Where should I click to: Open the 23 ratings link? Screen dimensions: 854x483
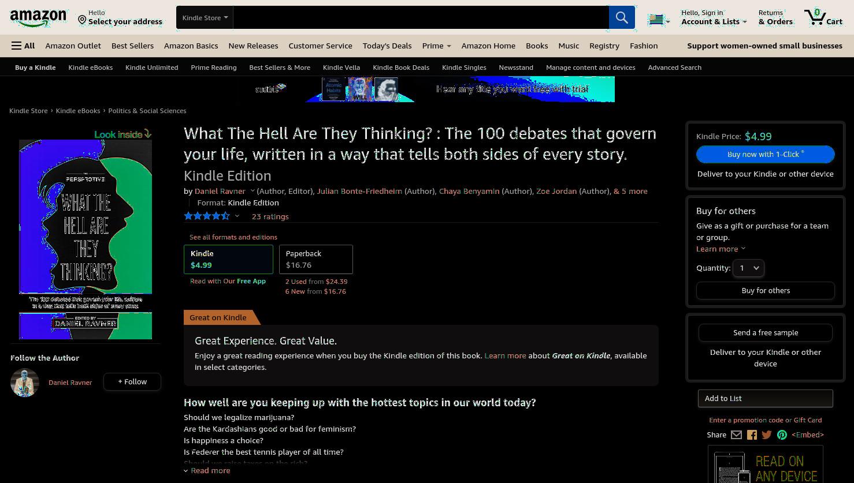click(x=270, y=216)
